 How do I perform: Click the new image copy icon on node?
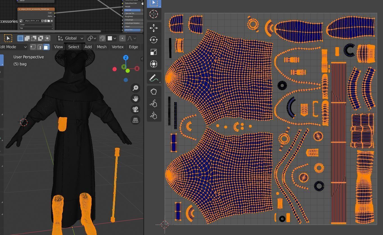46,21
